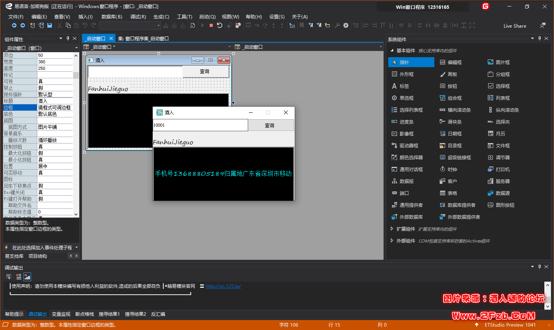Image resolution: width=554 pixels, height=330 pixels.
Task: Select the 进度条 progress bar component
Action: 403,122
